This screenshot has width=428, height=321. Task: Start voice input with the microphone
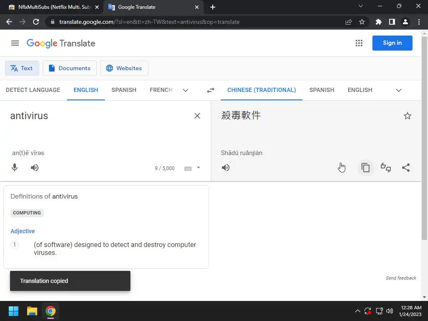pos(15,167)
